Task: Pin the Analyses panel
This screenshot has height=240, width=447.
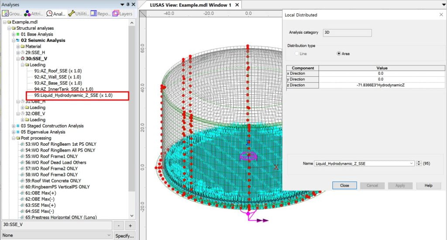Action: pyautogui.click(x=127, y=4)
